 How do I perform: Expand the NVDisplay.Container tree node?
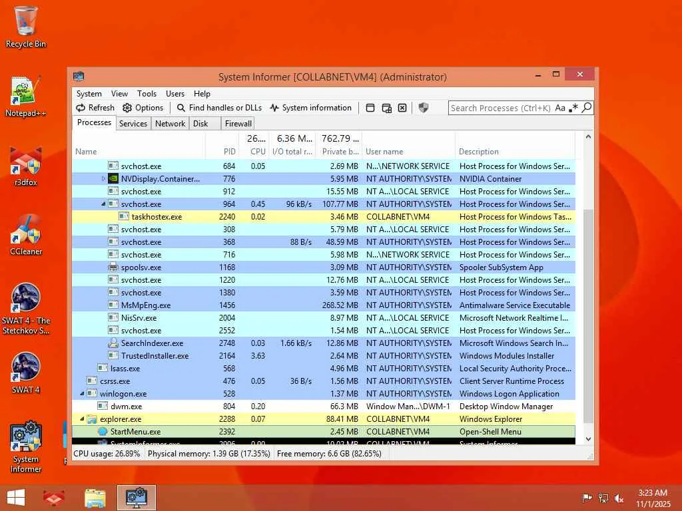click(x=103, y=178)
